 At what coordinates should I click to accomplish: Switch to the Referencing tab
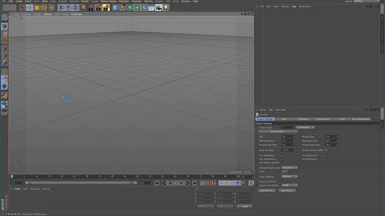click(322, 119)
